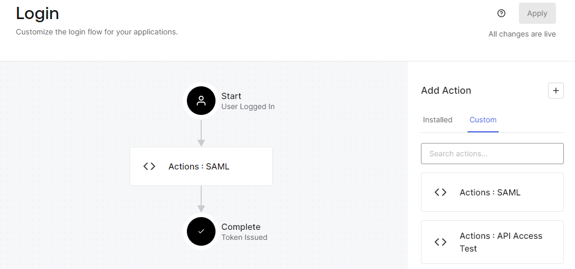Click code icon of API Access Test item
The width and height of the screenshot is (575, 269).
coord(441,242)
